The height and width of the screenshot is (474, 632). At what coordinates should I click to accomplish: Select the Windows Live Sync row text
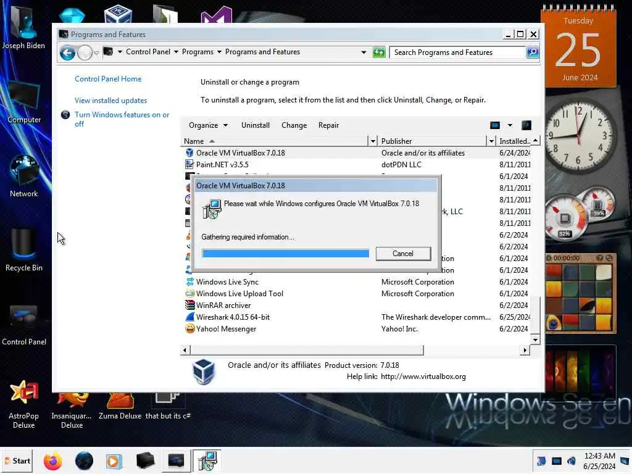227,281
